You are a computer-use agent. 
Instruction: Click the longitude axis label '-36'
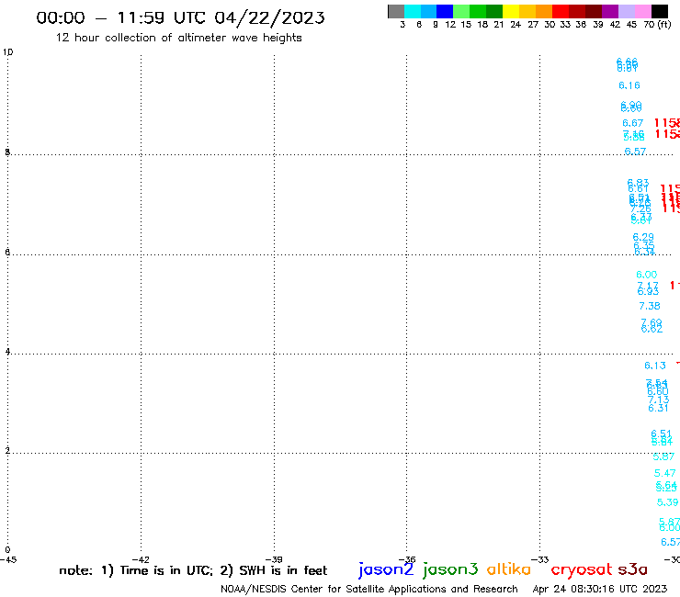coord(407,559)
